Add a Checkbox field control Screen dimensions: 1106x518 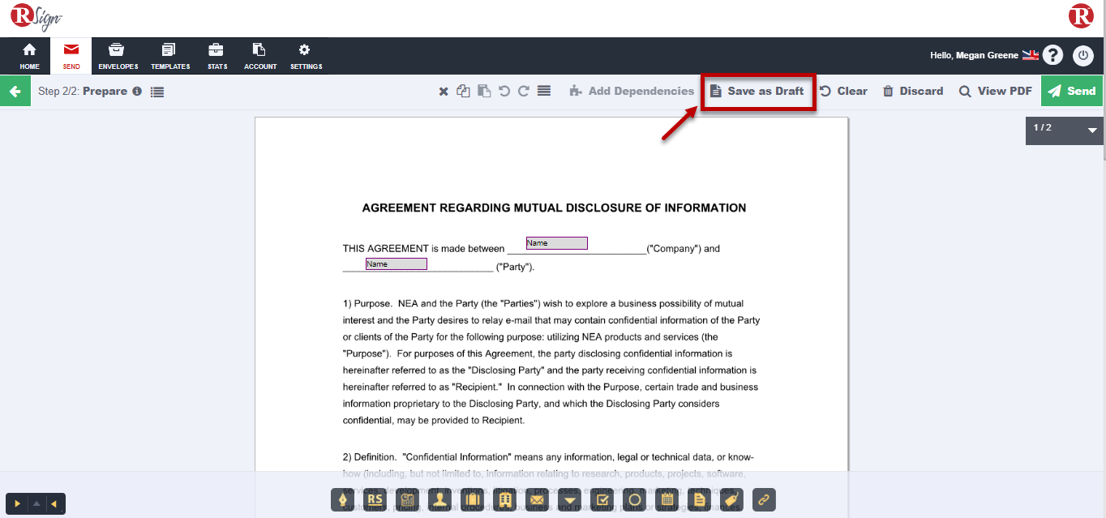click(x=602, y=500)
